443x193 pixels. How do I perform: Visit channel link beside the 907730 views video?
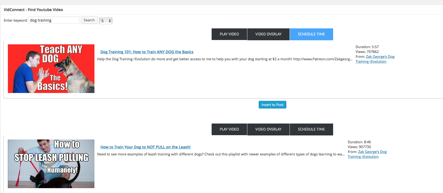[372, 152]
